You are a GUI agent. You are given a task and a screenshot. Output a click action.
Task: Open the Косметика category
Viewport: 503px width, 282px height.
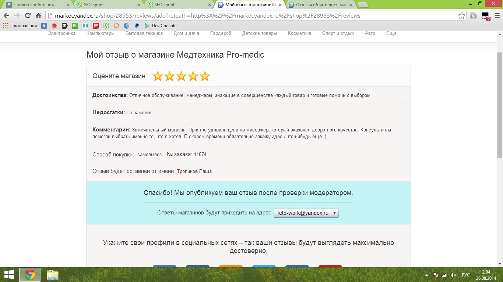coord(299,33)
